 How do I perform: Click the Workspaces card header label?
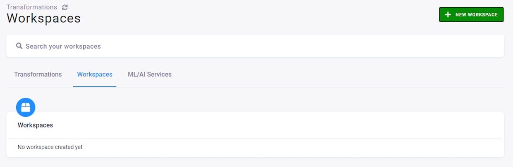click(35, 125)
